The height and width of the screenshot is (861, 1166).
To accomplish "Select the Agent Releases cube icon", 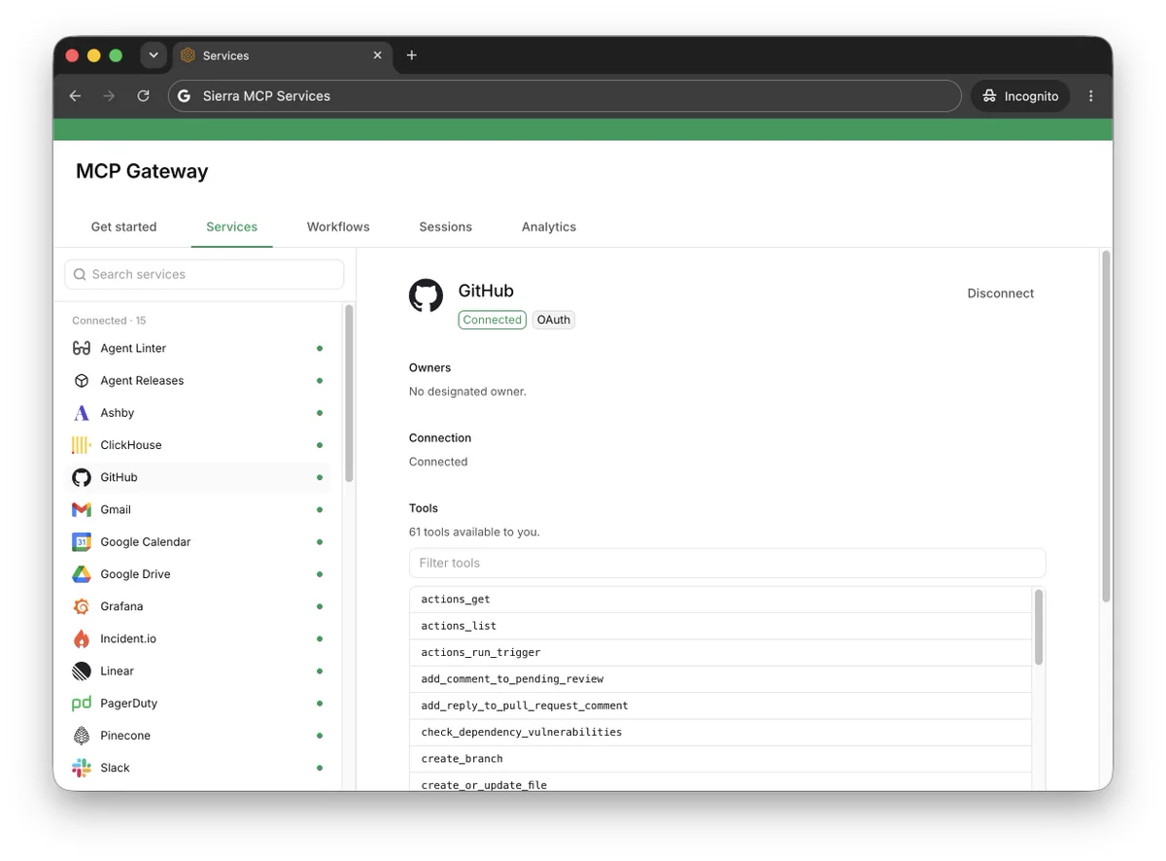I will pos(82,381).
